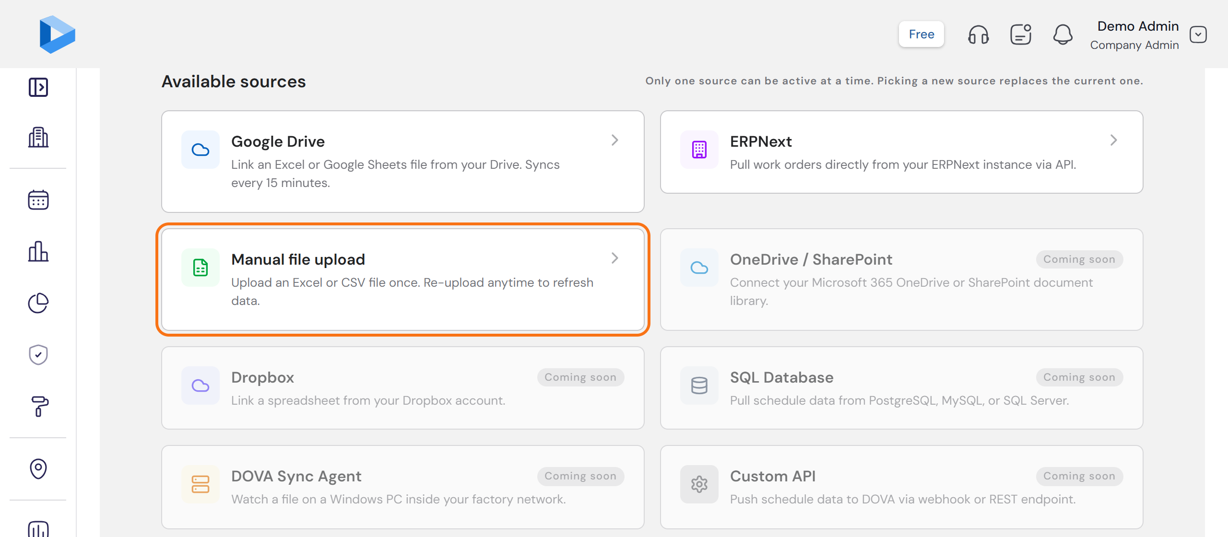Image resolution: width=1228 pixels, height=537 pixels.
Task: Expand the Demo Admin account dropdown
Action: [1198, 35]
